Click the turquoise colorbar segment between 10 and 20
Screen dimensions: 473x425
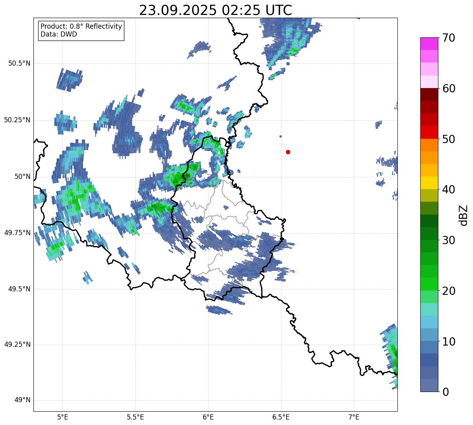coord(429,309)
